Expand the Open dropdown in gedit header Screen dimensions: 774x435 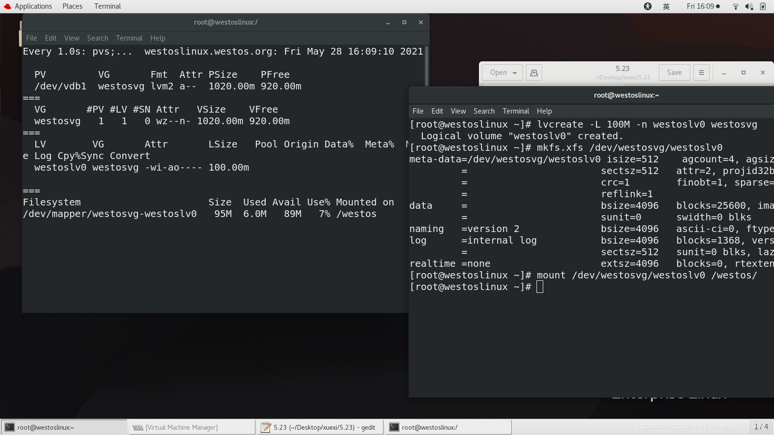click(502, 72)
